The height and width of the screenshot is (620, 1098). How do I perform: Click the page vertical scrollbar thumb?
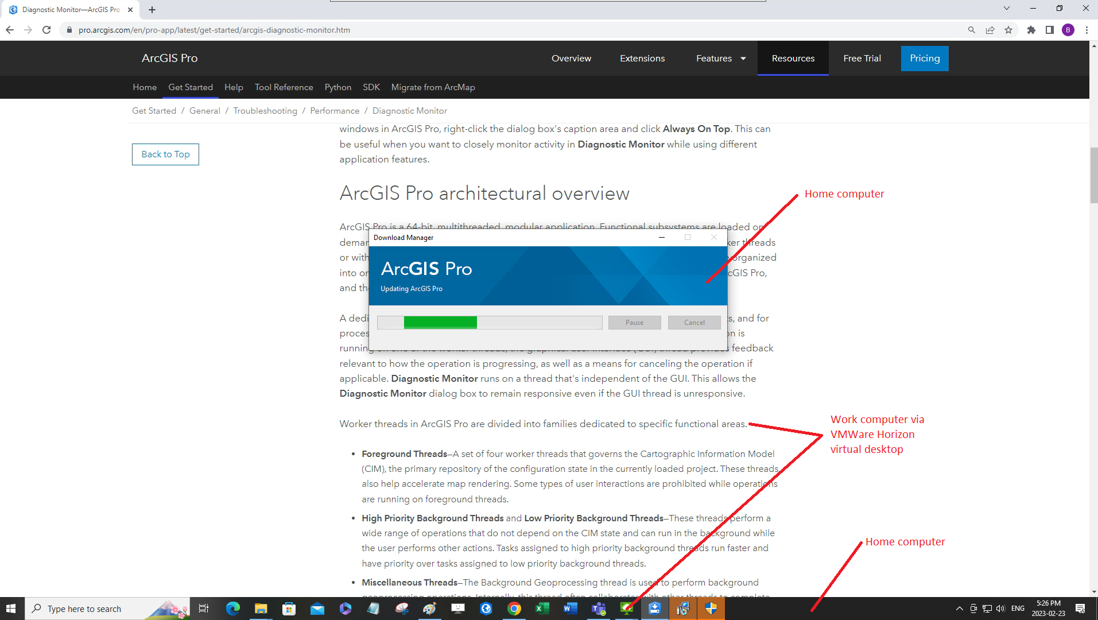[x=1093, y=176]
